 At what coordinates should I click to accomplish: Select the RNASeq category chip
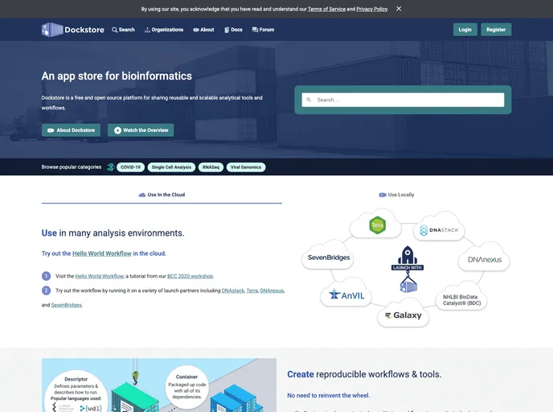point(211,167)
